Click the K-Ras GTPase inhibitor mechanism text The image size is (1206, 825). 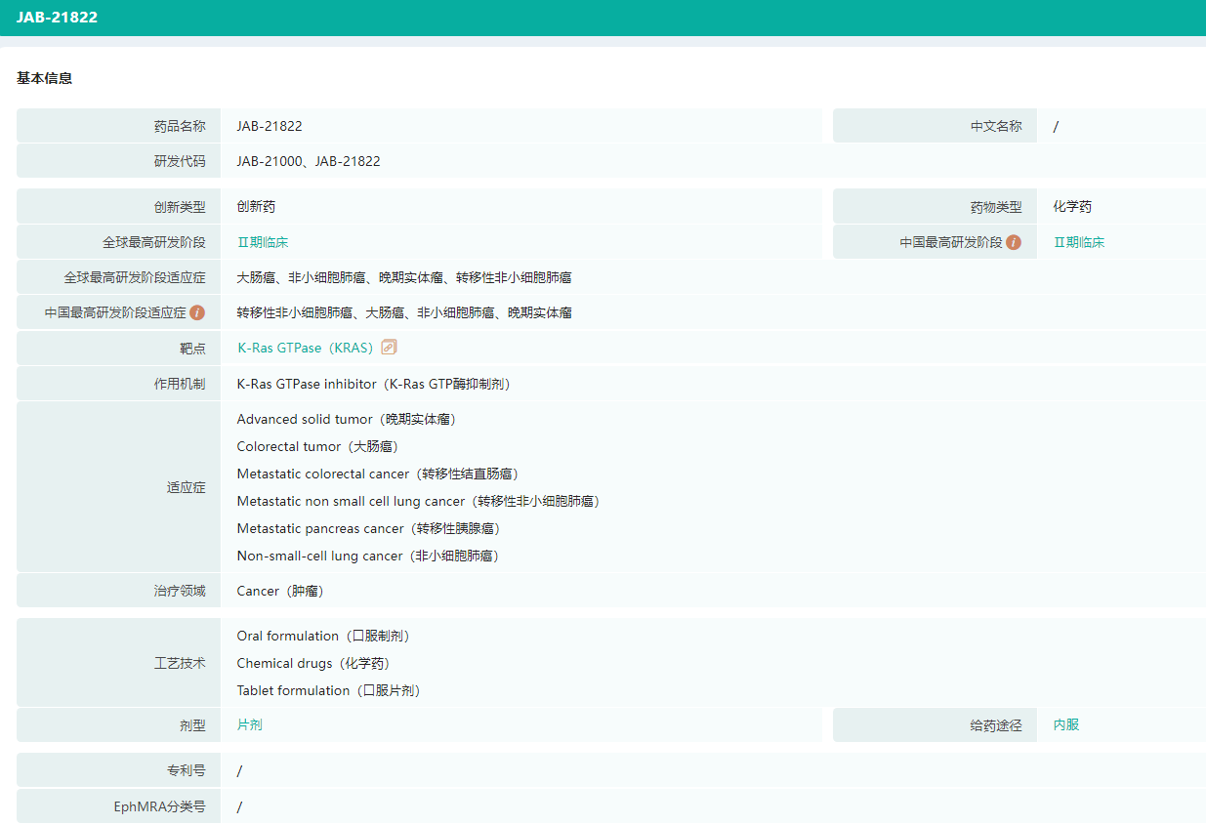coord(373,384)
